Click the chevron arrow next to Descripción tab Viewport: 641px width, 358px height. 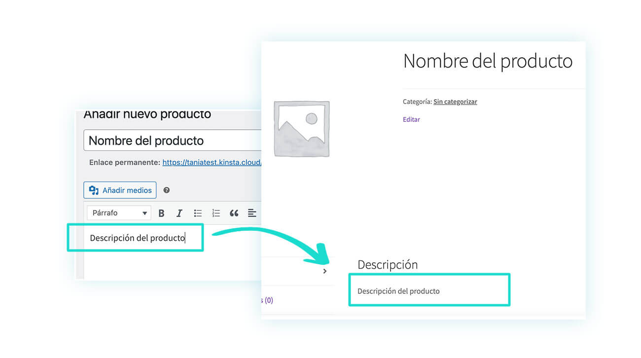point(324,271)
